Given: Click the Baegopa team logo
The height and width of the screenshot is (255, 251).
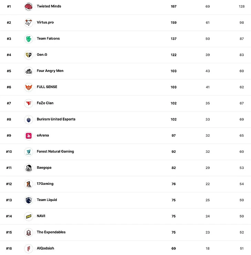Looking at the screenshot, I should click(x=29, y=168).
